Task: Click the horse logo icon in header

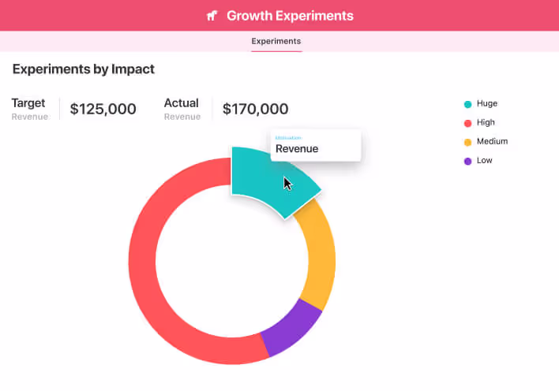Action: click(x=212, y=16)
